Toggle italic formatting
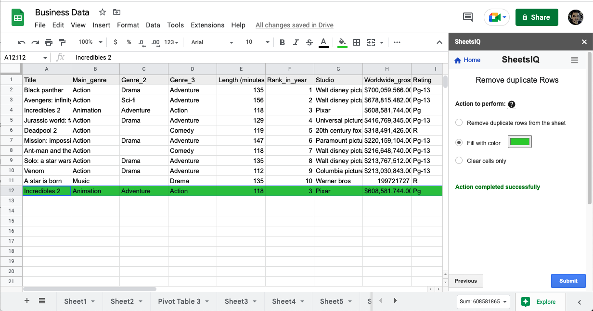The image size is (593, 311). [x=296, y=42]
